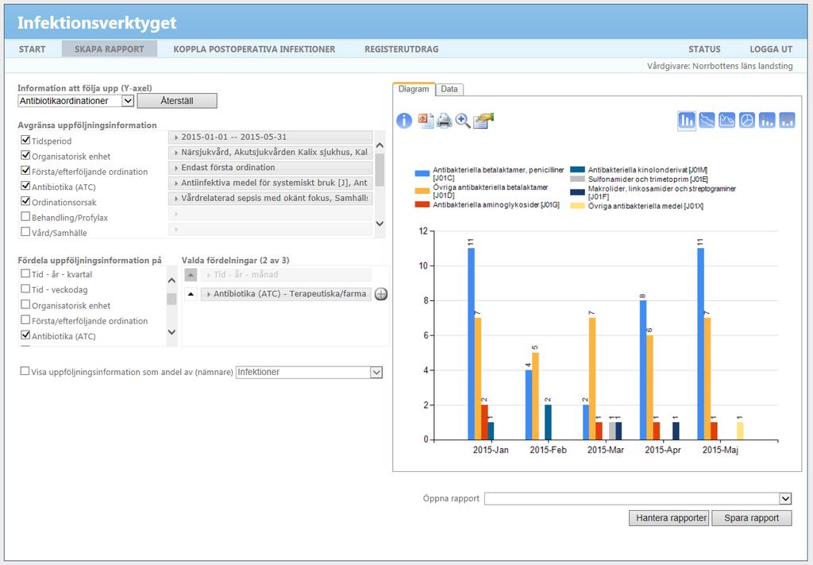Click the blue information icon

coord(404,121)
